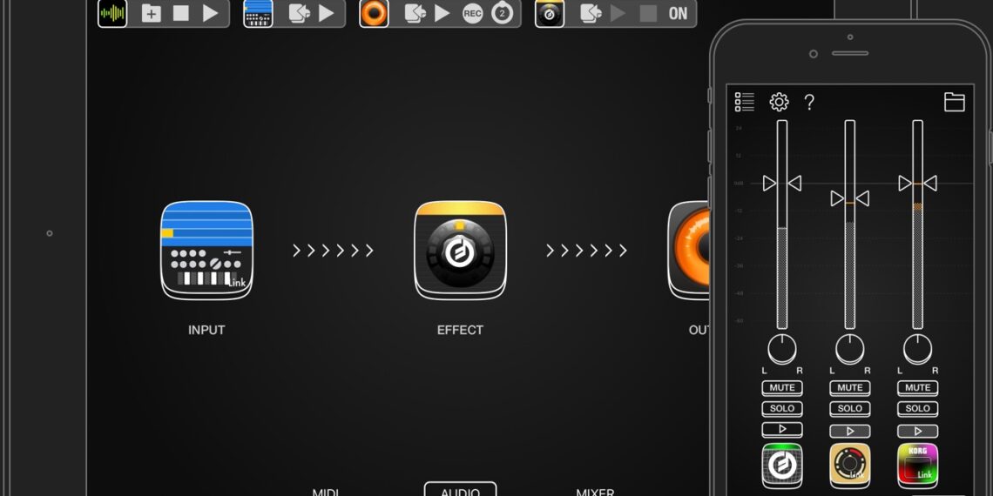Click the KORG app icon in mixer

point(917,466)
